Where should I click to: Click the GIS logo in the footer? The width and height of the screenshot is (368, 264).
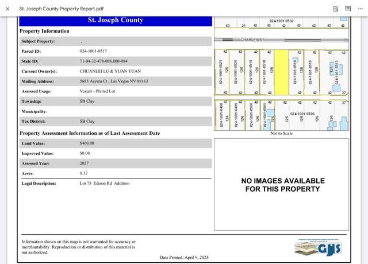pos(318,247)
